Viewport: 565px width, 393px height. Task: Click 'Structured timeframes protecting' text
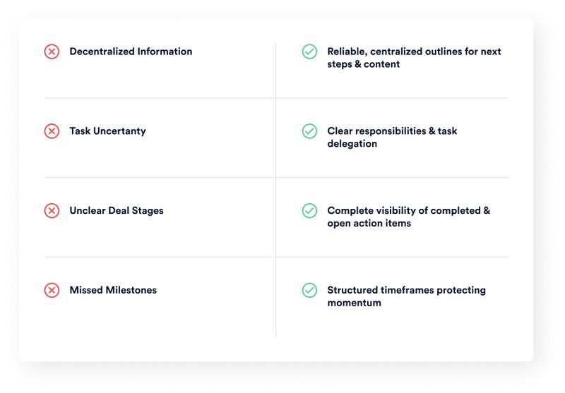pyautogui.click(x=407, y=290)
